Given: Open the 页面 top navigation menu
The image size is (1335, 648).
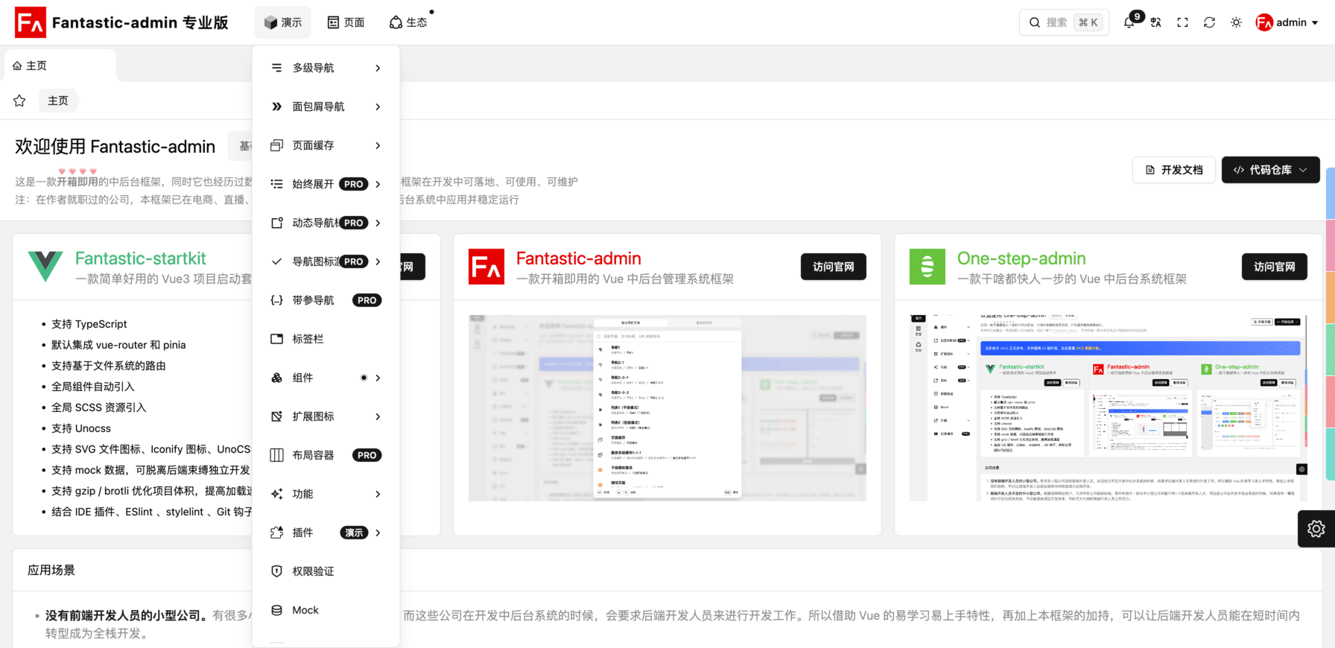Looking at the screenshot, I should pyautogui.click(x=346, y=22).
